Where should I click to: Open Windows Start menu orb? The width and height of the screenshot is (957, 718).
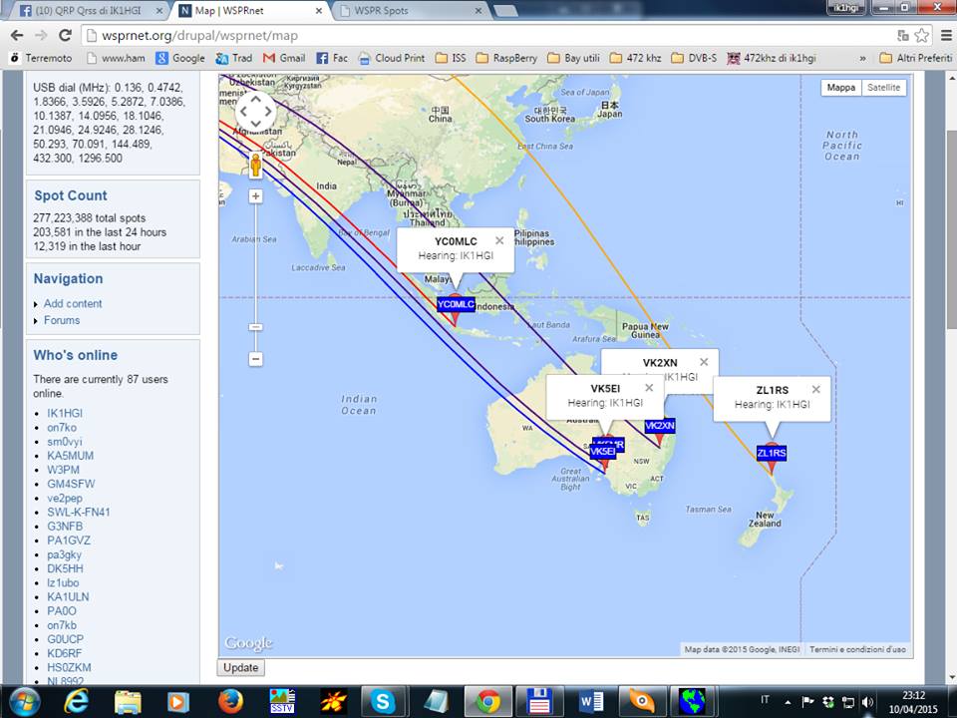tap(24, 701)
